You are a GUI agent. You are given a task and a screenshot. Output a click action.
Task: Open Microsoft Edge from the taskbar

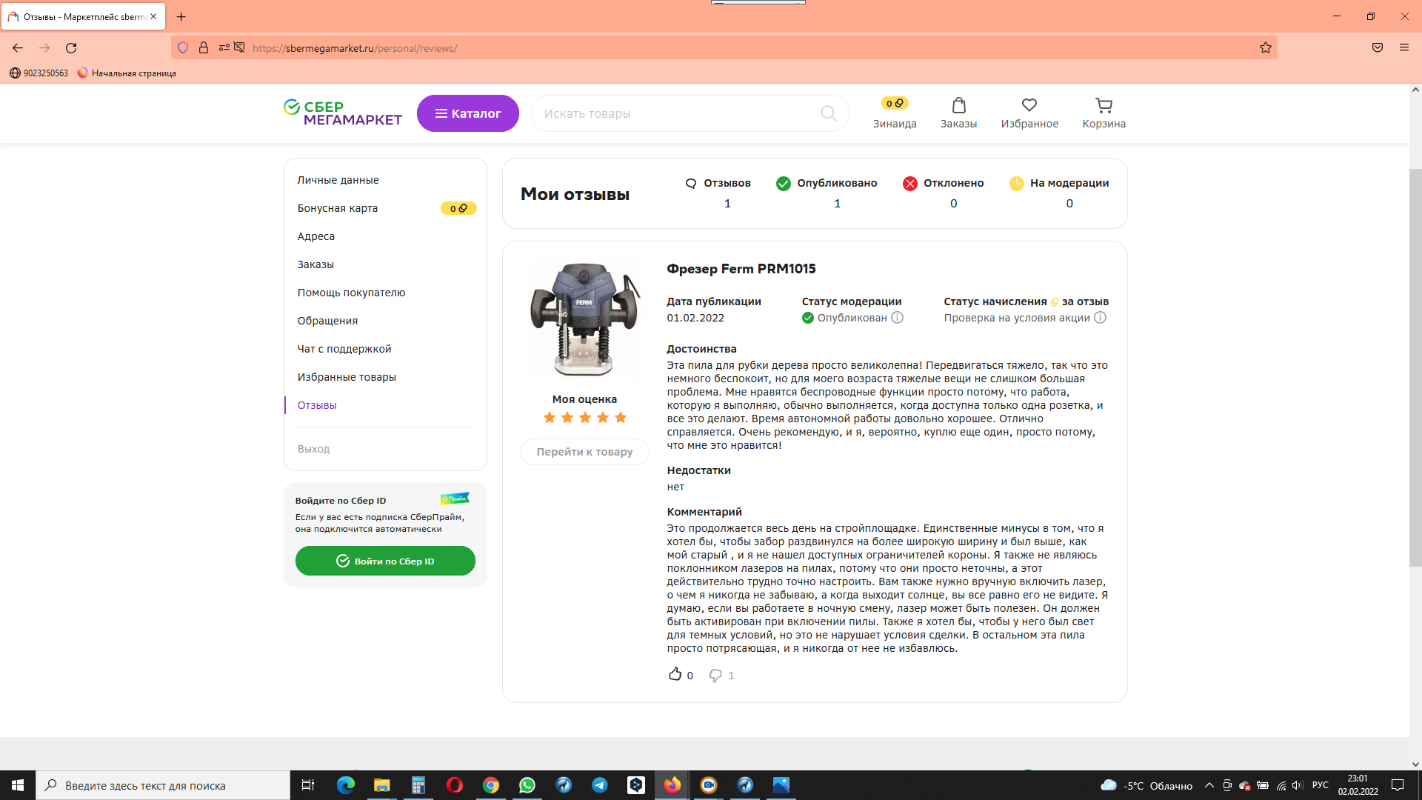346,785
